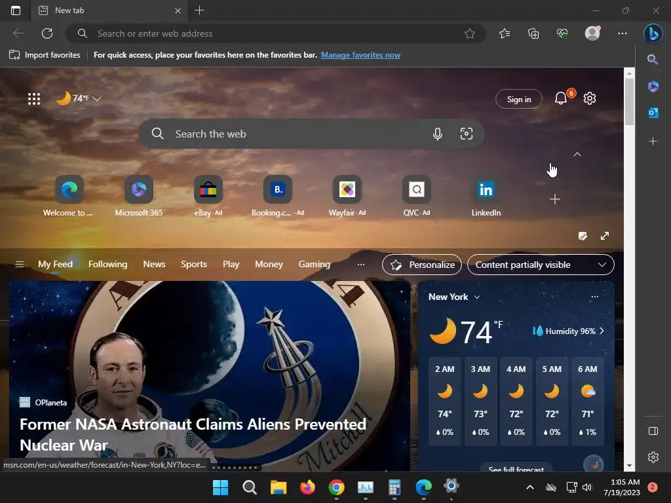Image resolution: width=671 pixels, height=503 pixels.
Task: Show hidden system tray icons
Action: (x=529, y=487)
